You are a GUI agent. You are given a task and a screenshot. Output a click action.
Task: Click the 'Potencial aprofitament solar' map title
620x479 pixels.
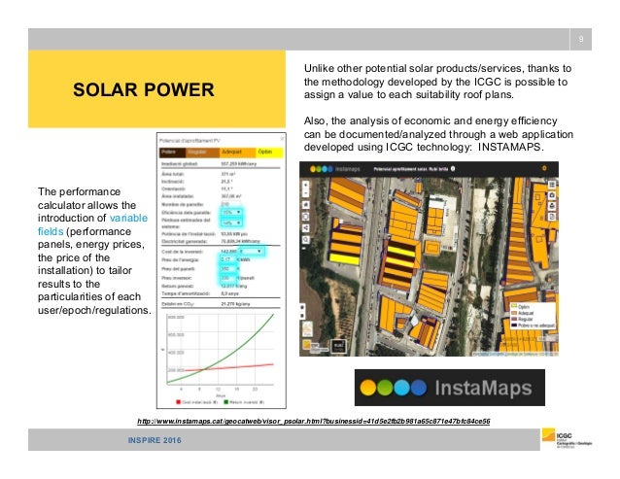411,169
